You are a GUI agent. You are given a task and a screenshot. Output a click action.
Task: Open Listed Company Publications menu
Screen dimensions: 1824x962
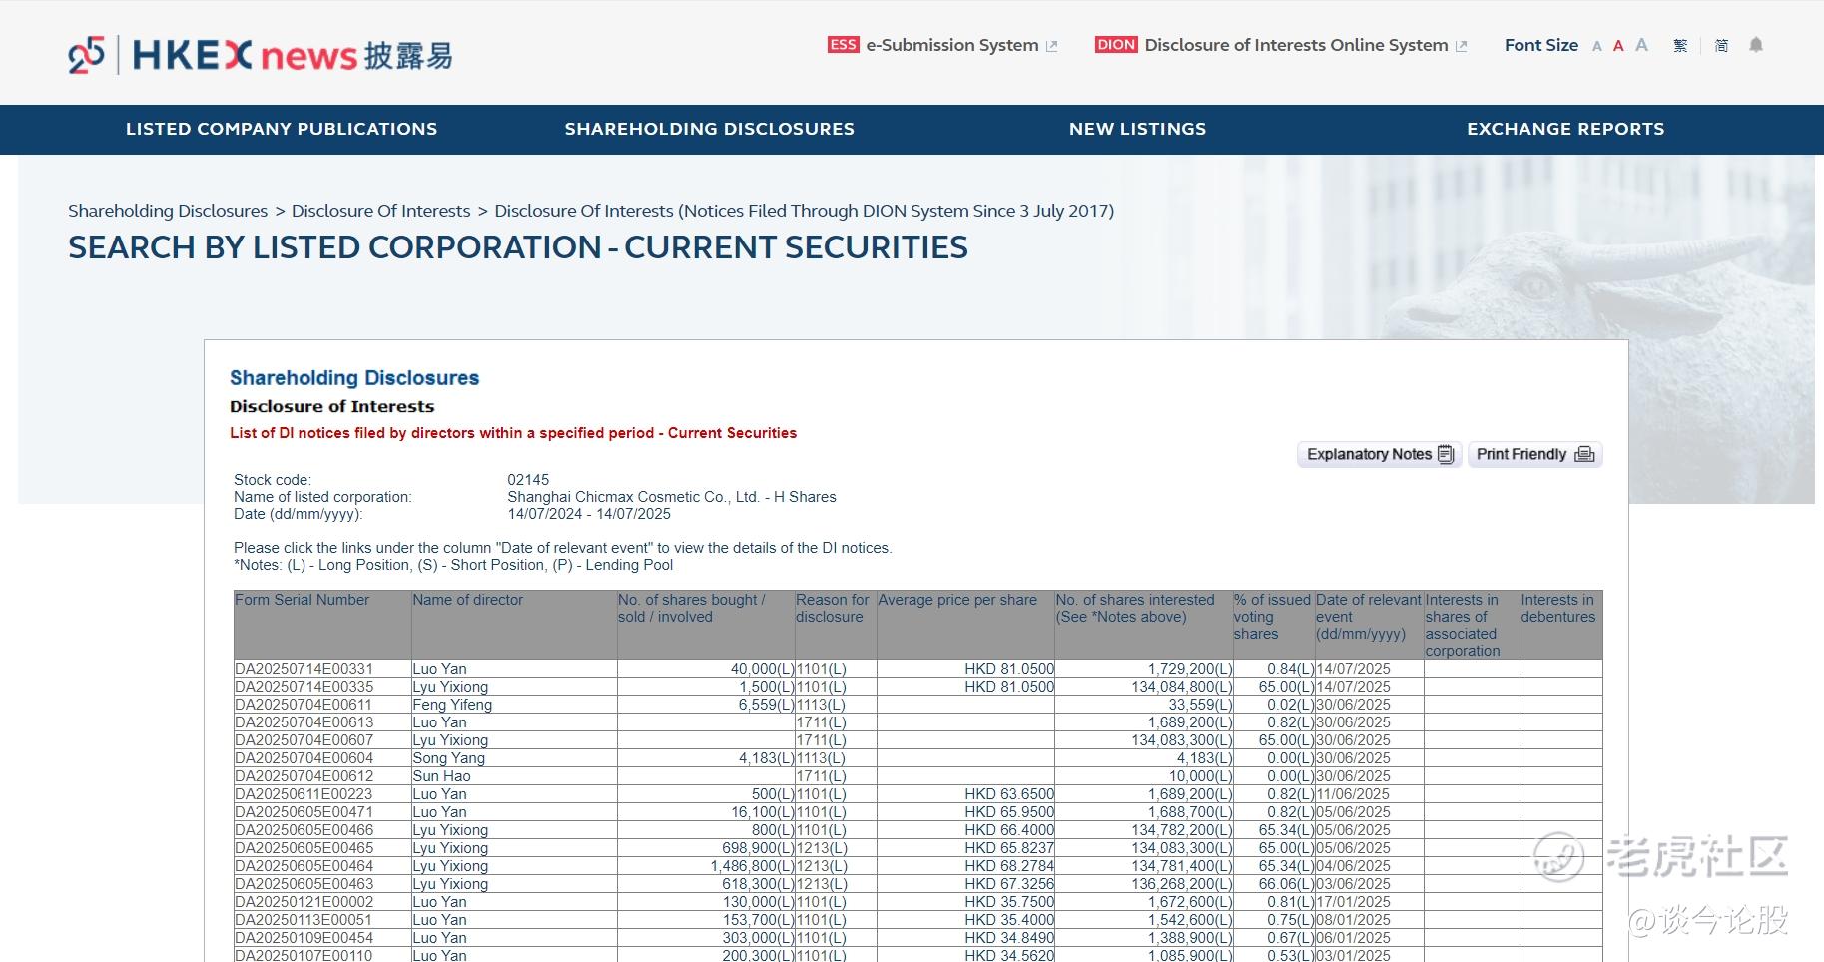point(282,129)
